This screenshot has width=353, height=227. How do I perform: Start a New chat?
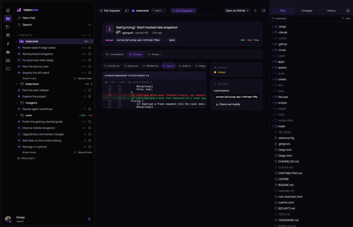(29, 18)
